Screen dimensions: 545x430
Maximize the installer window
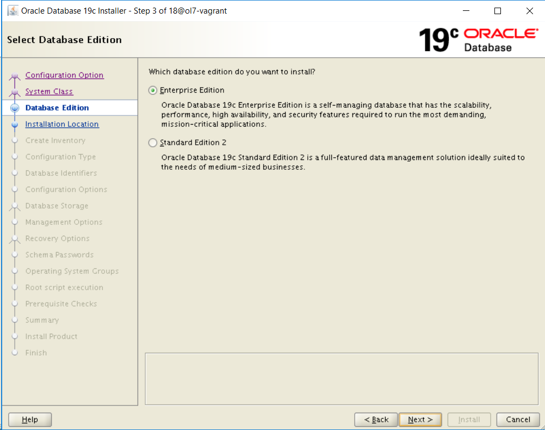tap(498, 11)
